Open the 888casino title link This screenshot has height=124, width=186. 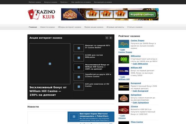point(135,56)
